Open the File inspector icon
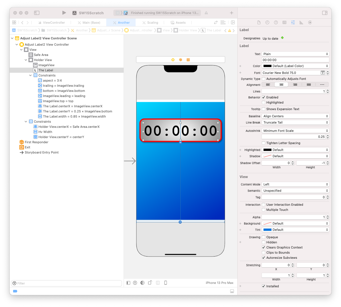Viewport: 341px width, 307px height. click(259, 23)
